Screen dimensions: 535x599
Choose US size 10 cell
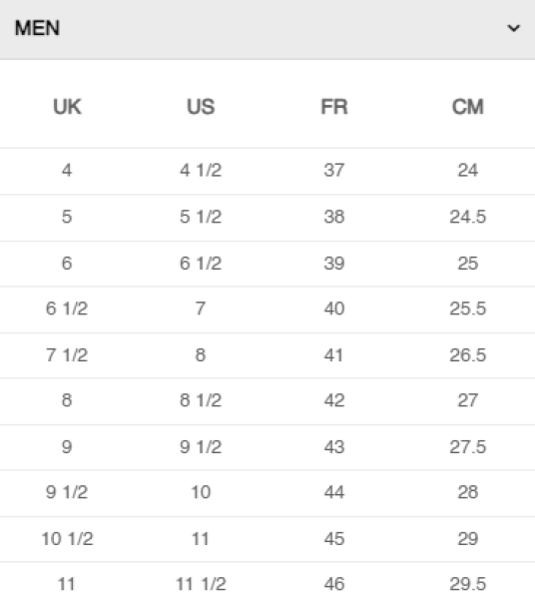tap(201, 492)
